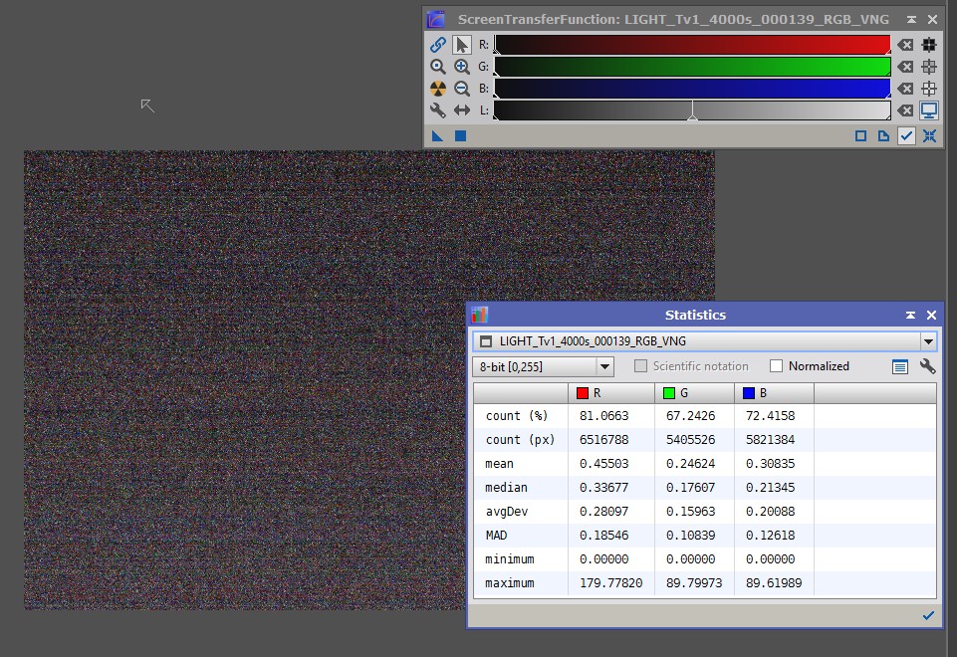Click the Reset icon in STF window
This screenshot has width=957, height=657.
[929, 136]
